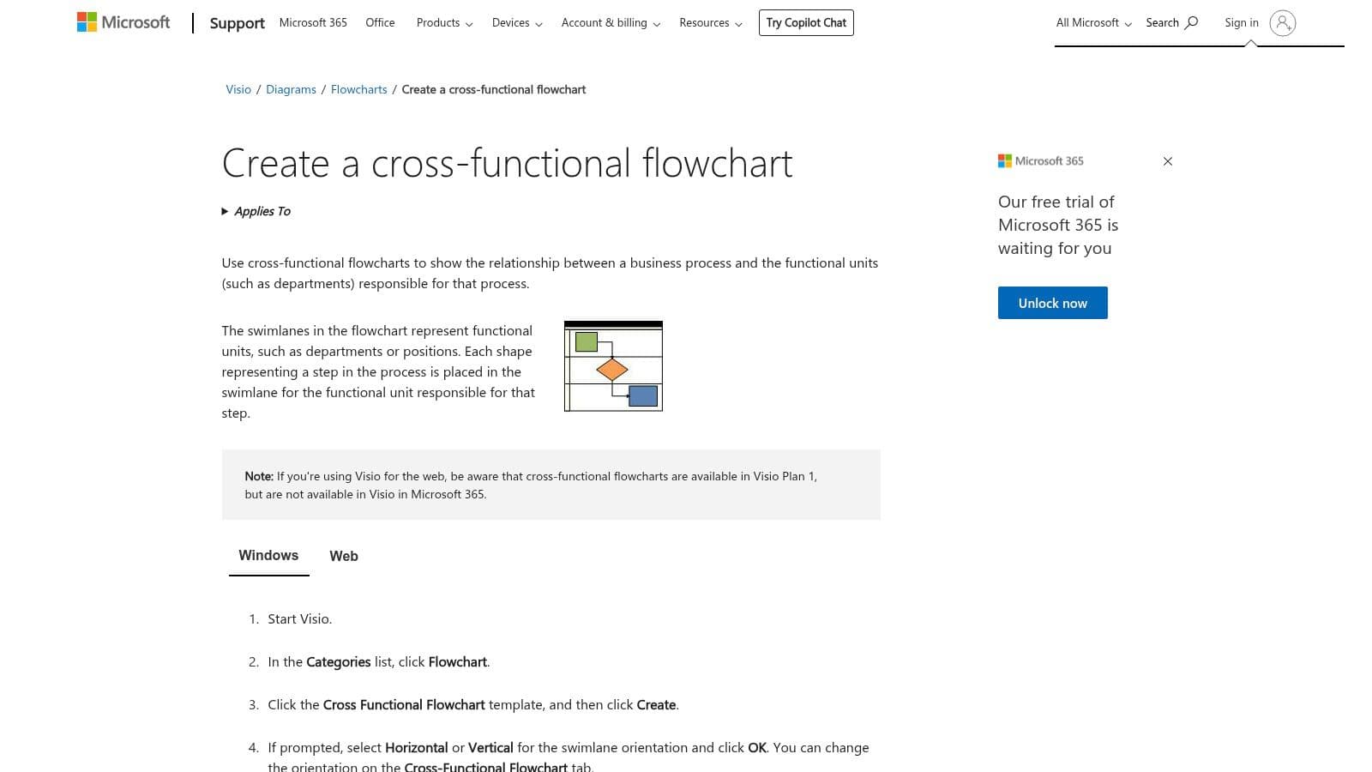Click the Unlock now button

pos(1052,303)
